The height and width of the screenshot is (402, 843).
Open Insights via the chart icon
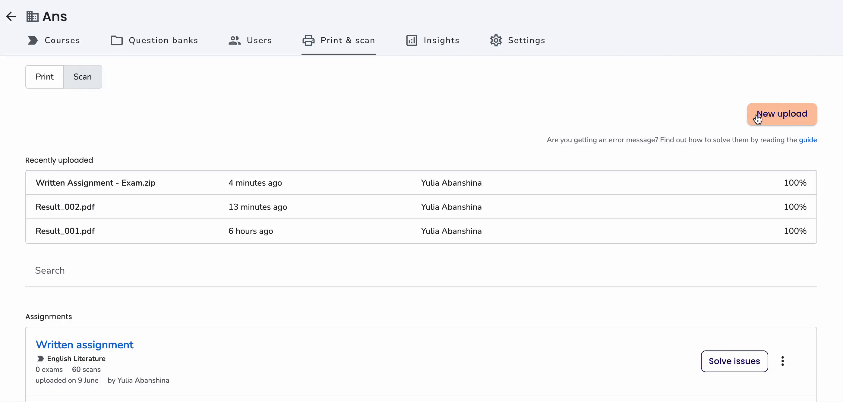click(412, 40)
